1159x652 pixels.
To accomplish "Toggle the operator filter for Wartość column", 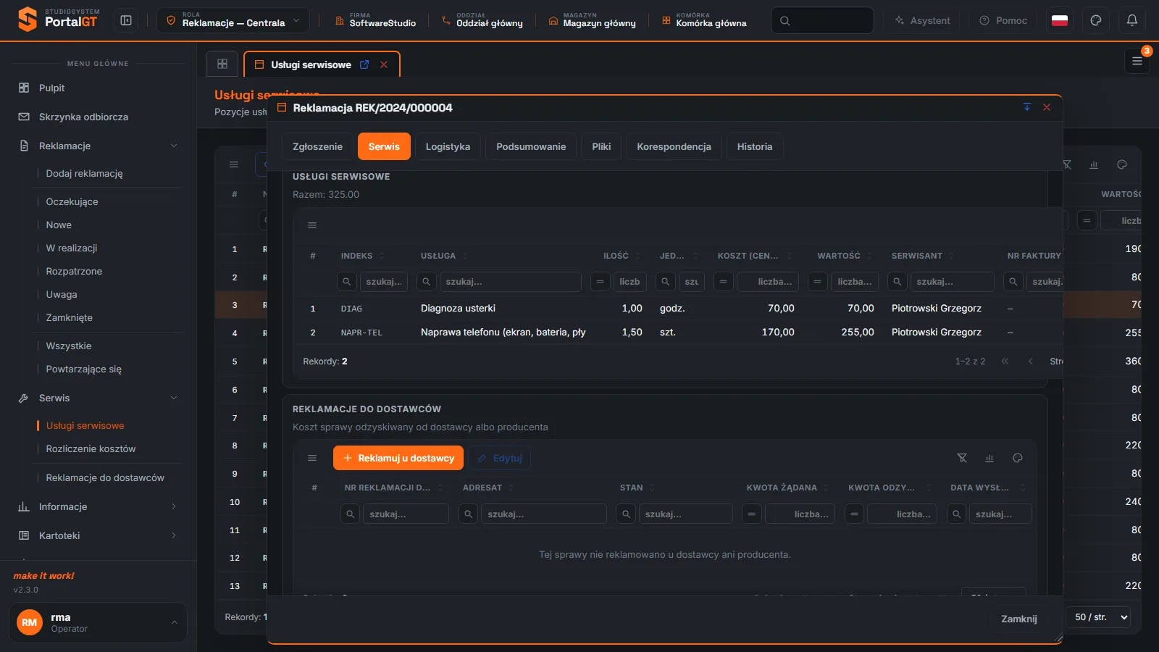I will pos(817,282).
